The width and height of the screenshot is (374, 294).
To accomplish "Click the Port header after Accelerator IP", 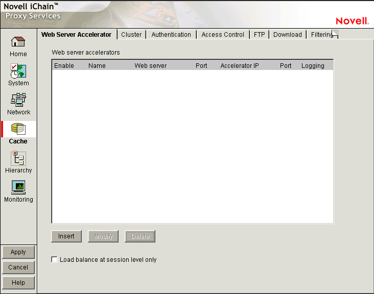I will pyautogui.click(x=286, y=66).
